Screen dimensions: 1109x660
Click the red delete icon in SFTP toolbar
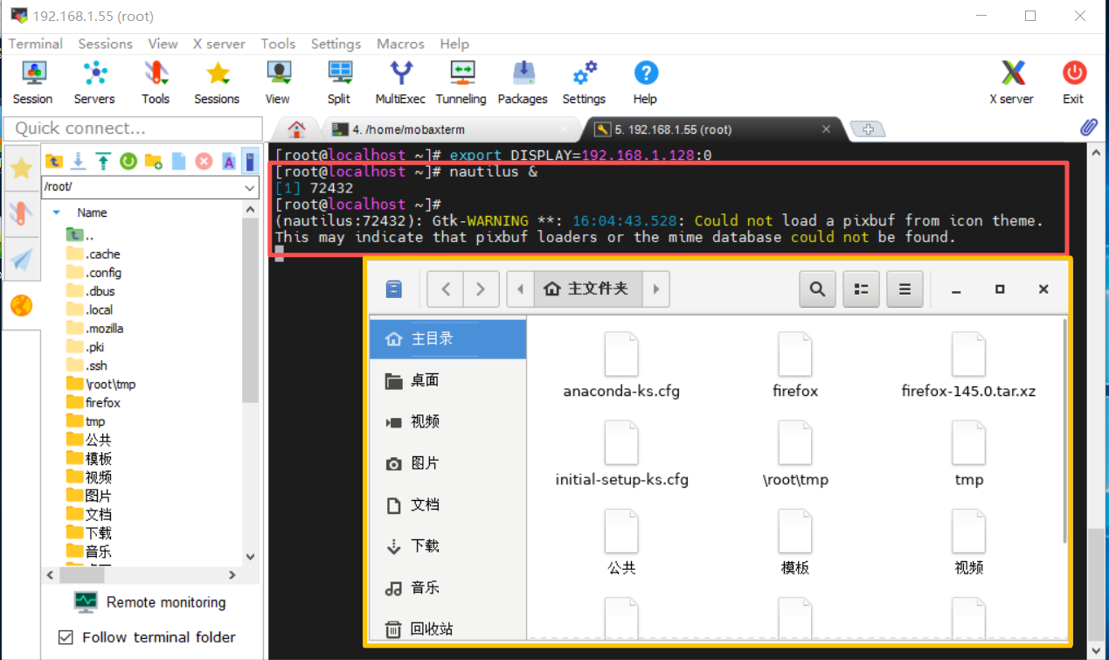pos(204,161)
